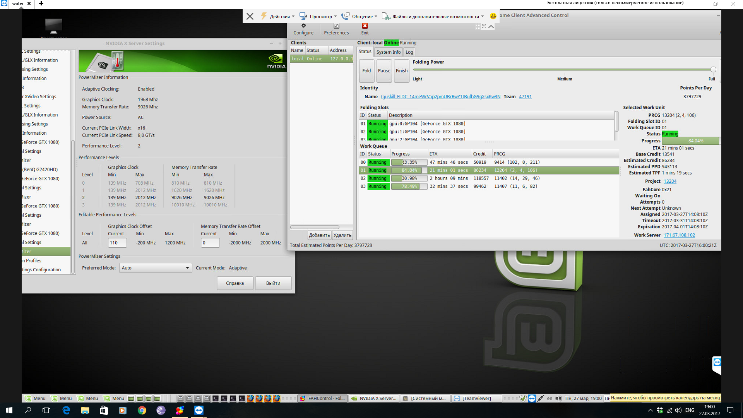Click the TeamViewer feedback smiley icon
The image size is (743, 418).
pos(493,16)
